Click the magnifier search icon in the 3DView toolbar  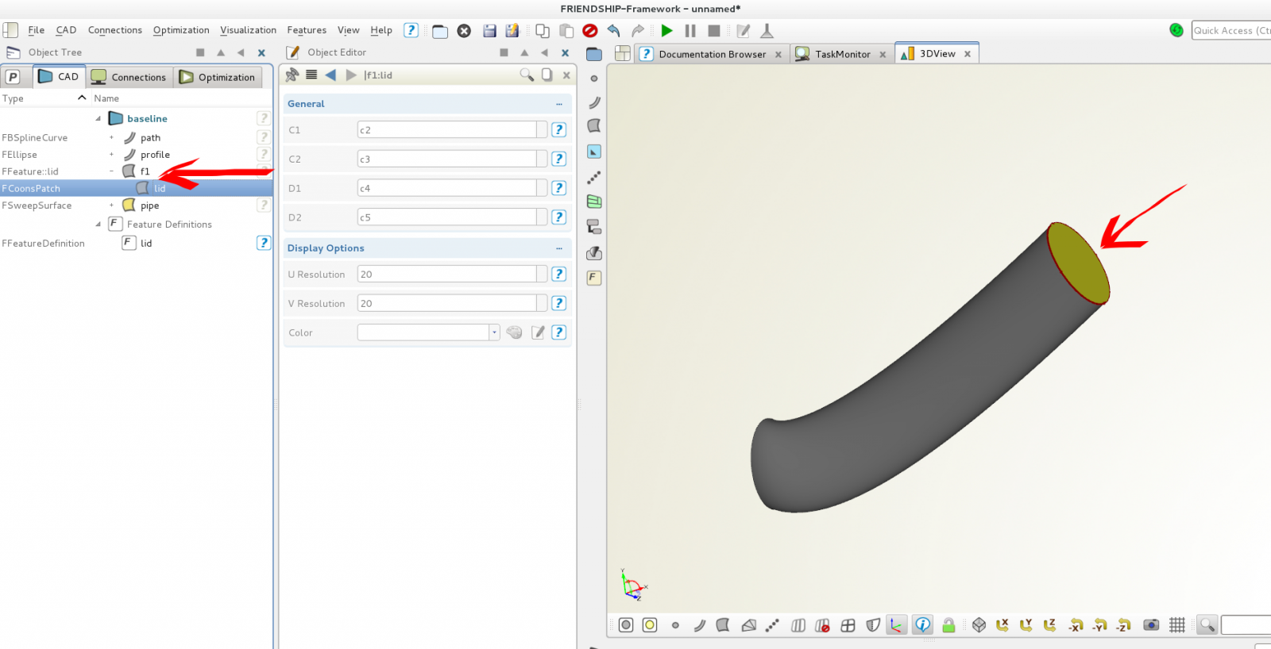pos(1207,625)
